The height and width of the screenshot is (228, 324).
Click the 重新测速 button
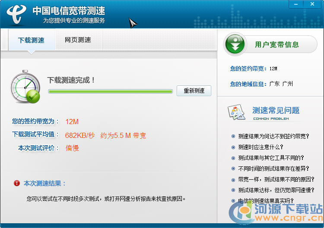pos(194,91)
